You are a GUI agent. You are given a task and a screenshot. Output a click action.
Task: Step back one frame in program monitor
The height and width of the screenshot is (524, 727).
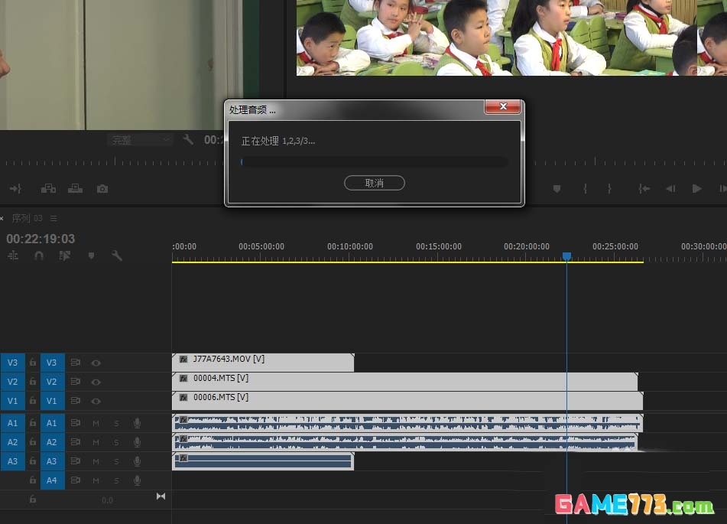670,188
